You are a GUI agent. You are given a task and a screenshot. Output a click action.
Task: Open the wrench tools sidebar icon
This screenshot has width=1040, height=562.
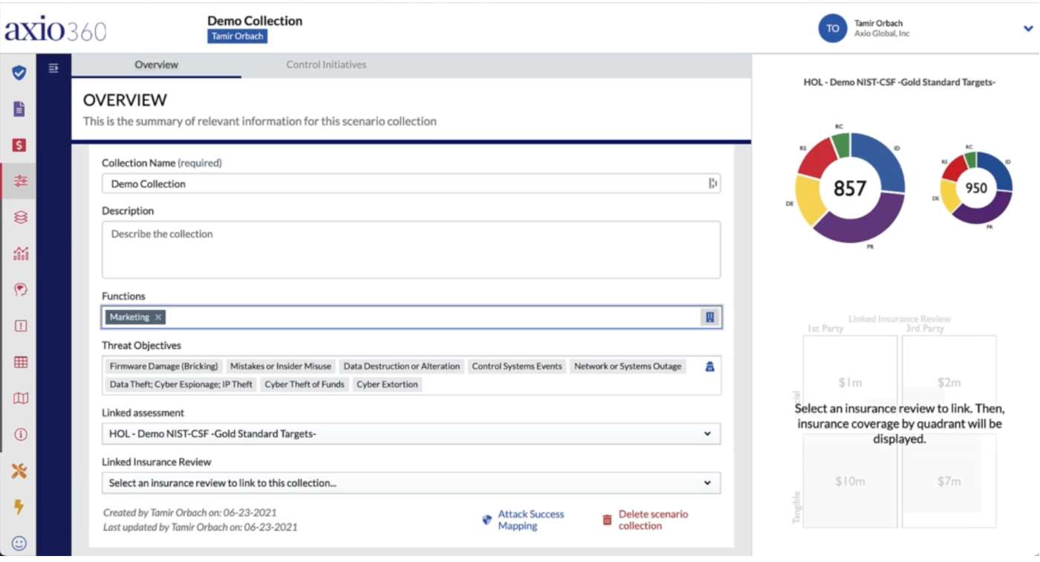pyautogui.click(x=19, y=471)
